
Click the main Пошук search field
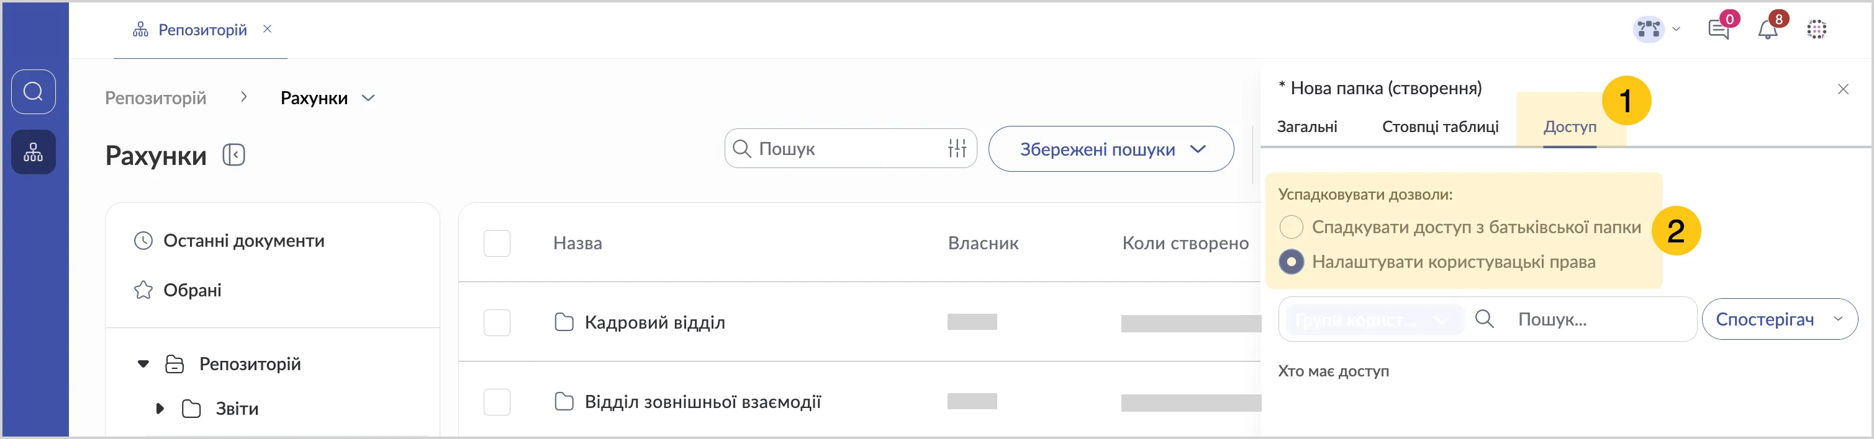(844, 149)
